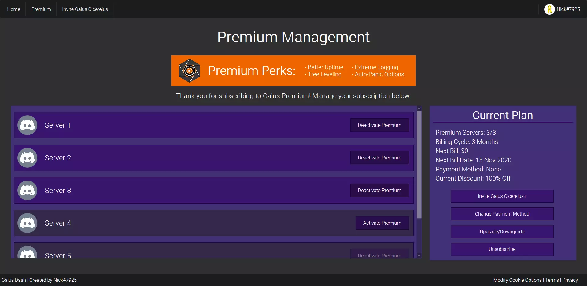This screenshot has height=286, width=587.
Task: Go to the Home nav item
Action: 14,9
